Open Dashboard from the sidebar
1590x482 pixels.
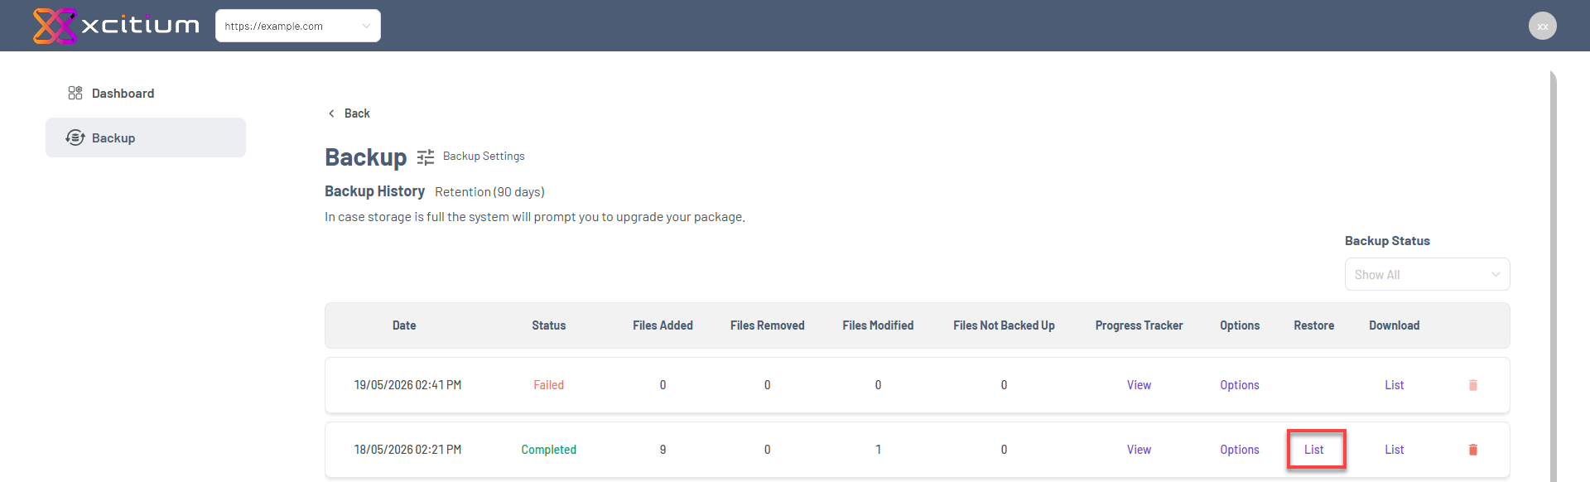click(x=123, y=94)
